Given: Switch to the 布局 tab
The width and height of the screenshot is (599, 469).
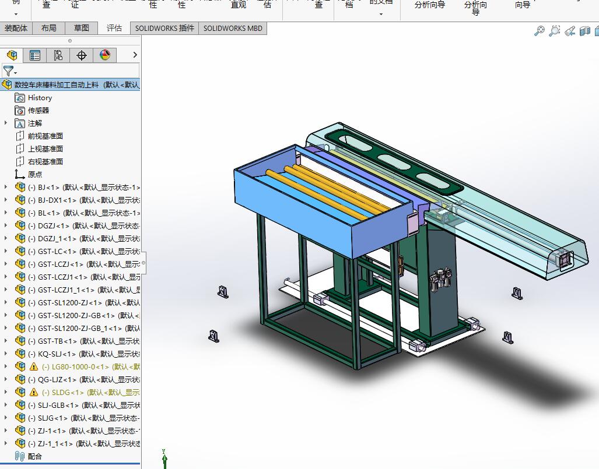Looking at the screenshot, I should tap(48, 28).
